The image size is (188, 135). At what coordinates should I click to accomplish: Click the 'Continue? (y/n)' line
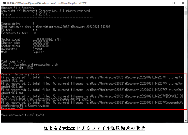pos(13,61)
